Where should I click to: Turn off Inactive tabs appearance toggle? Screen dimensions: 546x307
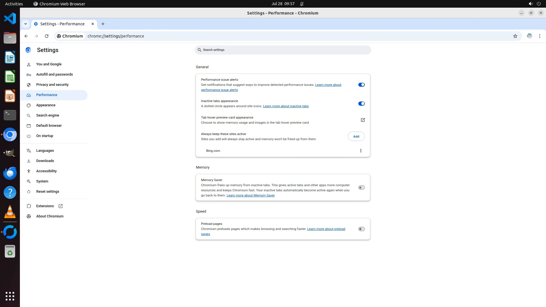(361, 104)
